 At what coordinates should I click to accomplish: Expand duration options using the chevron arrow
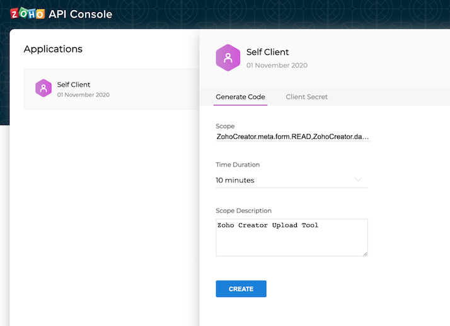pyautogui.click(x=358, y=180)
